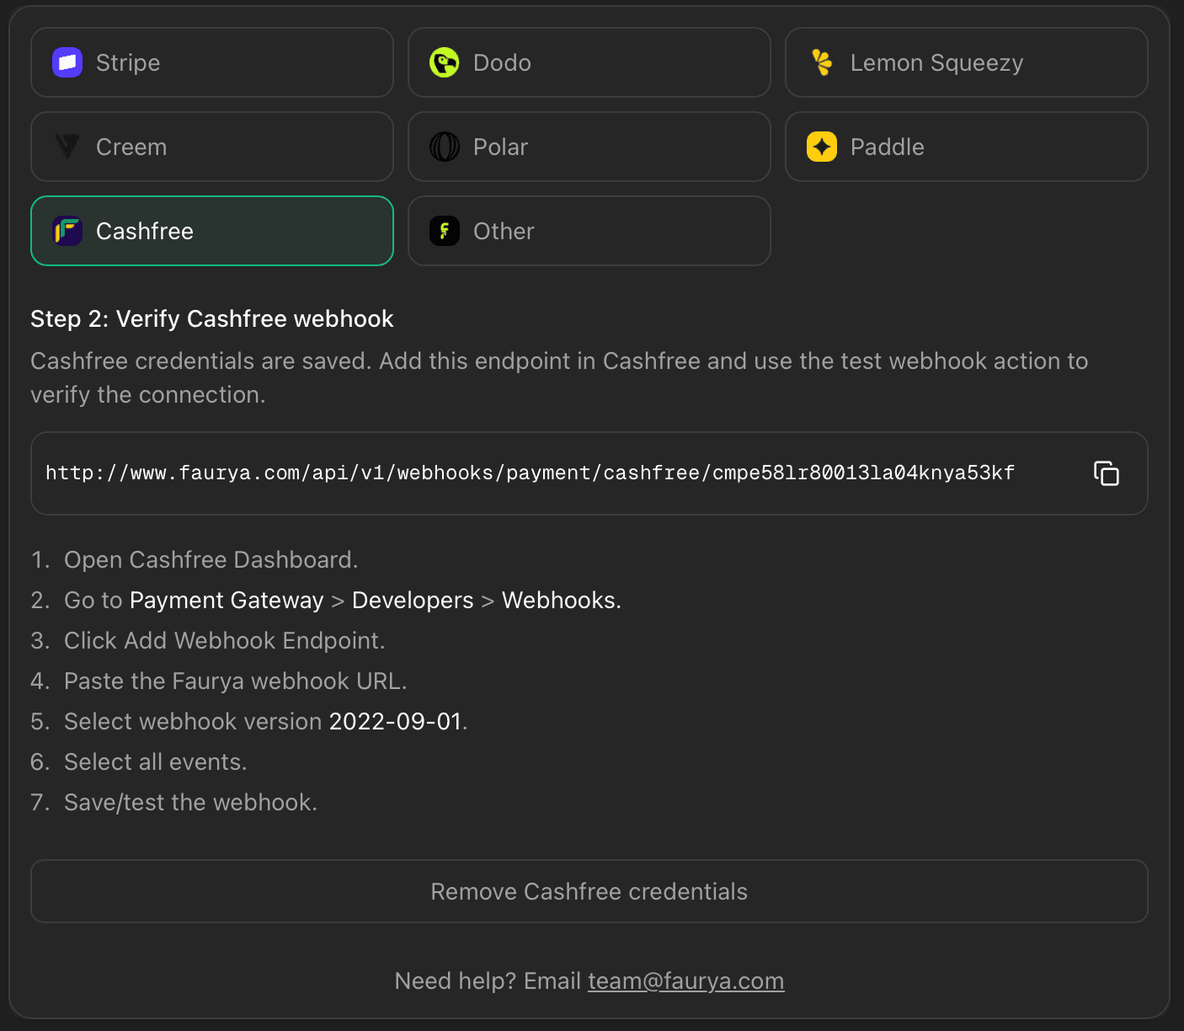Click the Cashfree logo icon

pos(67,231)
